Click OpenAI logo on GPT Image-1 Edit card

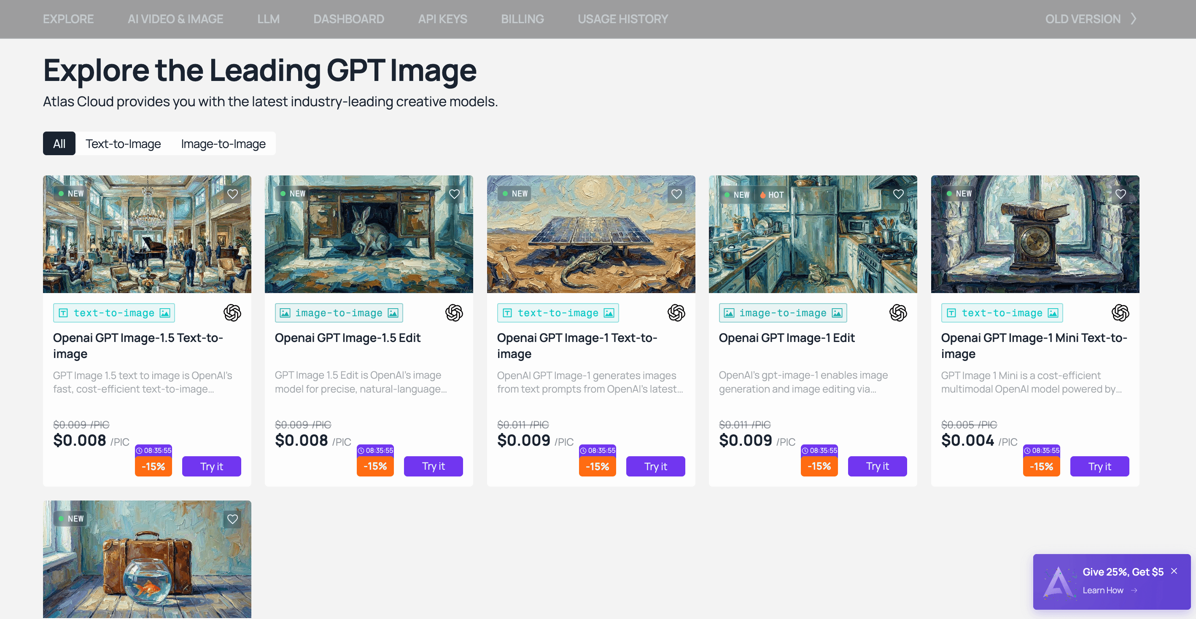898,312
